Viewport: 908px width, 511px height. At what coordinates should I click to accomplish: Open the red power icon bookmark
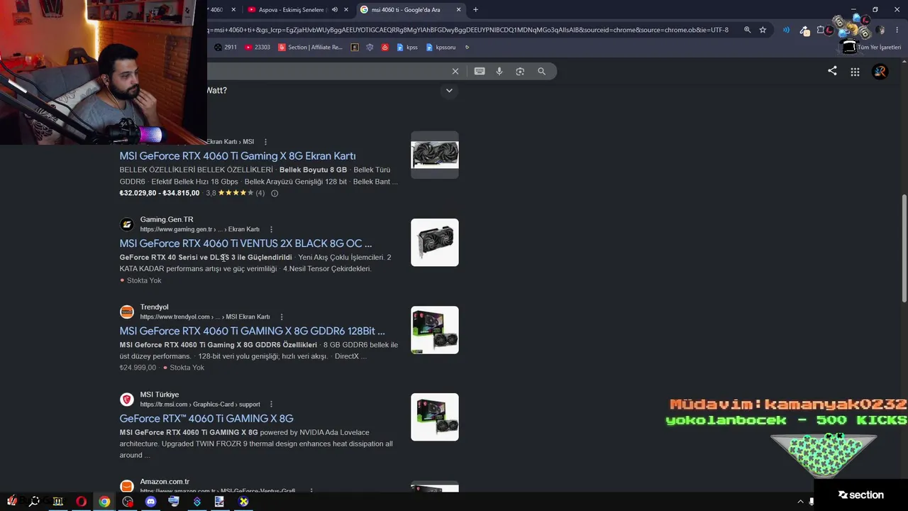tap(385, 48)
